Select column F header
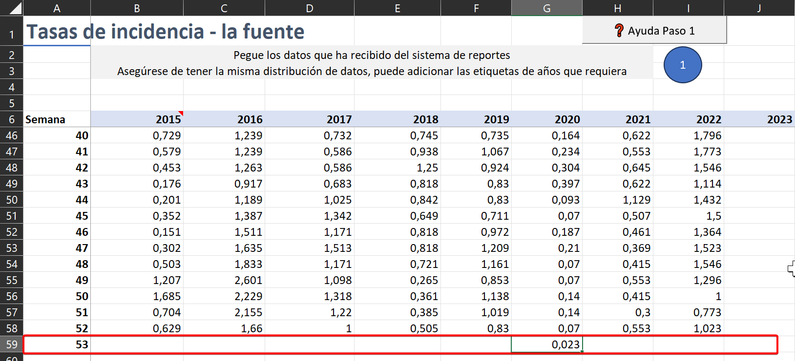Viewport: 795px width, 361px height. coord(476,8)
